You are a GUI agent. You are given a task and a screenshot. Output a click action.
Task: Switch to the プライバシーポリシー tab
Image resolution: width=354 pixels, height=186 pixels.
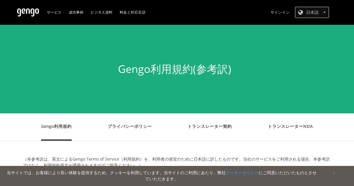click(130, 126)
